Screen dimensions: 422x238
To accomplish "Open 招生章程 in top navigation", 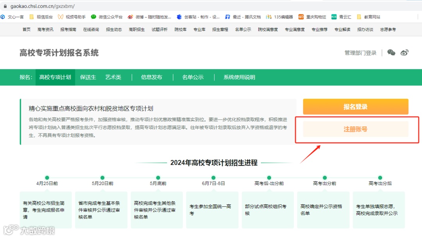I will click(220, 30).
